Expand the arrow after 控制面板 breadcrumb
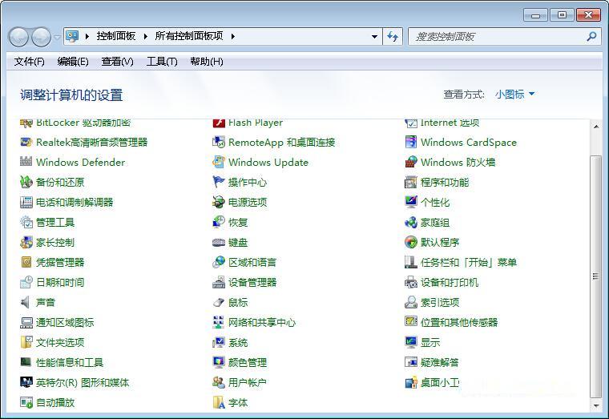Screen dimensions: 609x419 [x=146, y=37]
